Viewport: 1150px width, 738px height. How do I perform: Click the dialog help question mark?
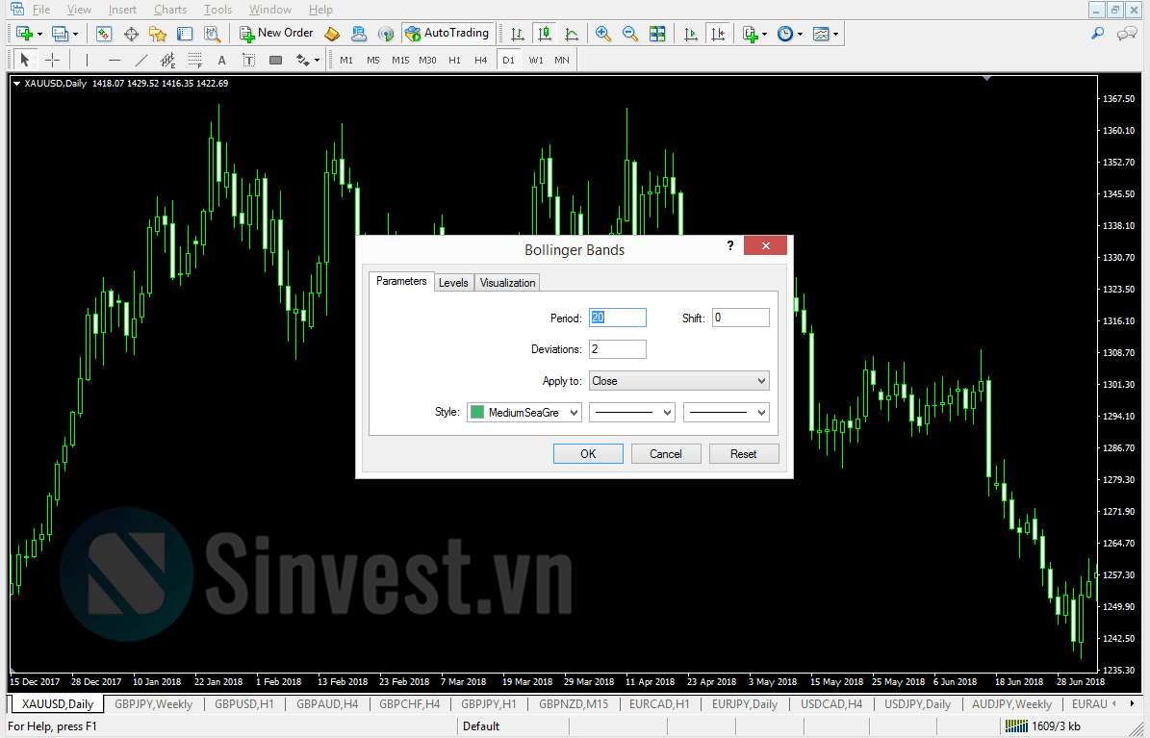[x=729, y=245]
